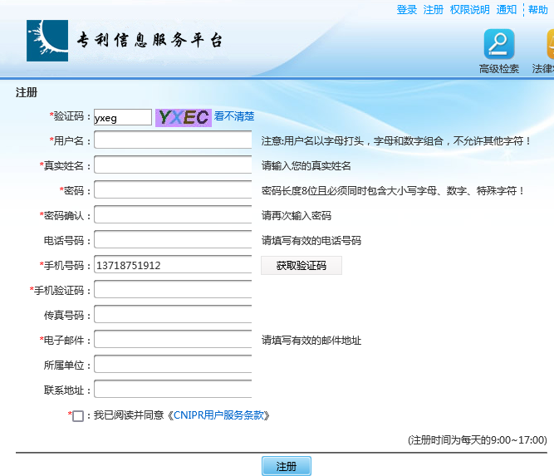Refresh captcha via 看不清楚 link
This screenshot has height=476, width=554.
click(233, 117)
